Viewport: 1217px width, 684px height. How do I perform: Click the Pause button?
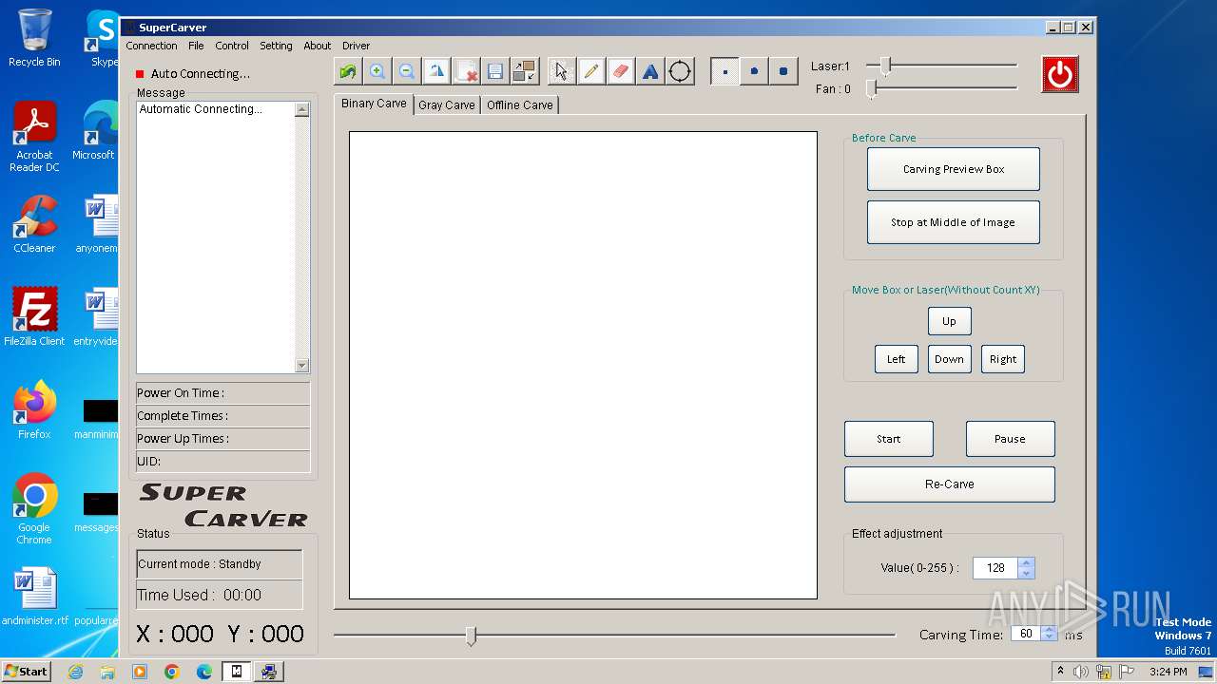tap(1010, 439)
